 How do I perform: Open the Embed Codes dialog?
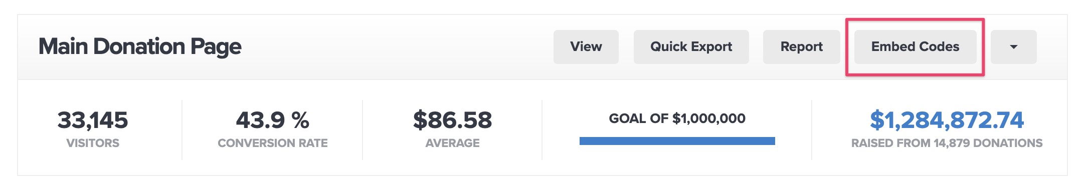click(x=916, y=47)
